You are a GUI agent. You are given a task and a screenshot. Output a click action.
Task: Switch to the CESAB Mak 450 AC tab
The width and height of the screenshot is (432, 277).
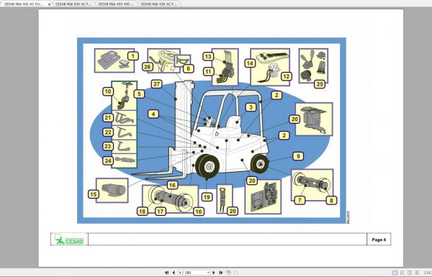click(x=158, y=4)
